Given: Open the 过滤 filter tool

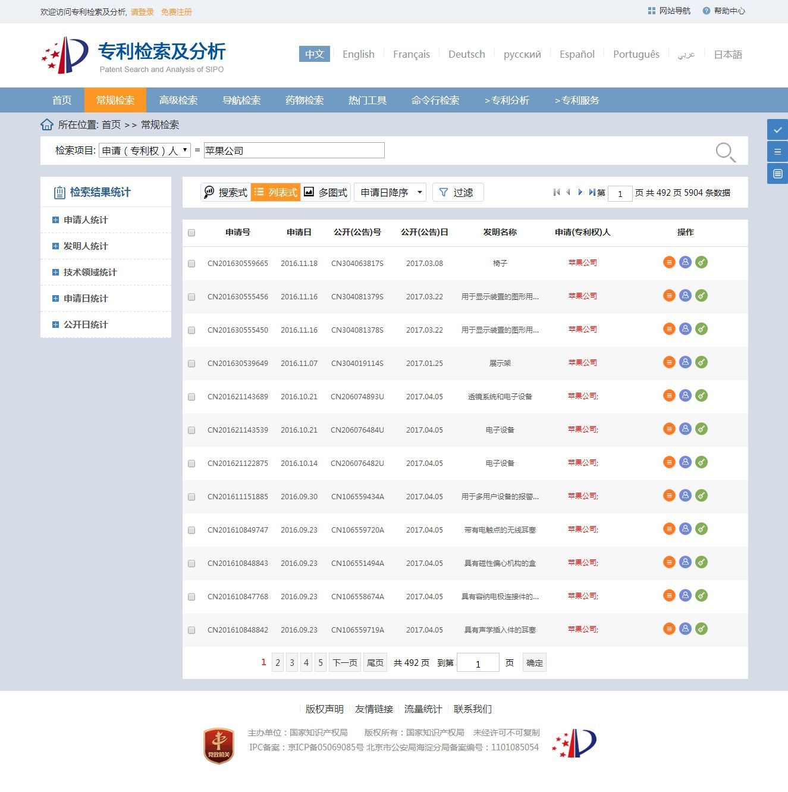Looking at the screenshot, I should click(457, 192).
